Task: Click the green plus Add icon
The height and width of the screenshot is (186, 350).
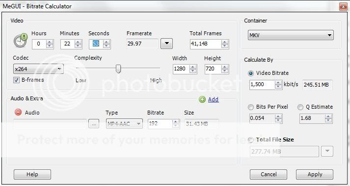Action: coord(202,99)
